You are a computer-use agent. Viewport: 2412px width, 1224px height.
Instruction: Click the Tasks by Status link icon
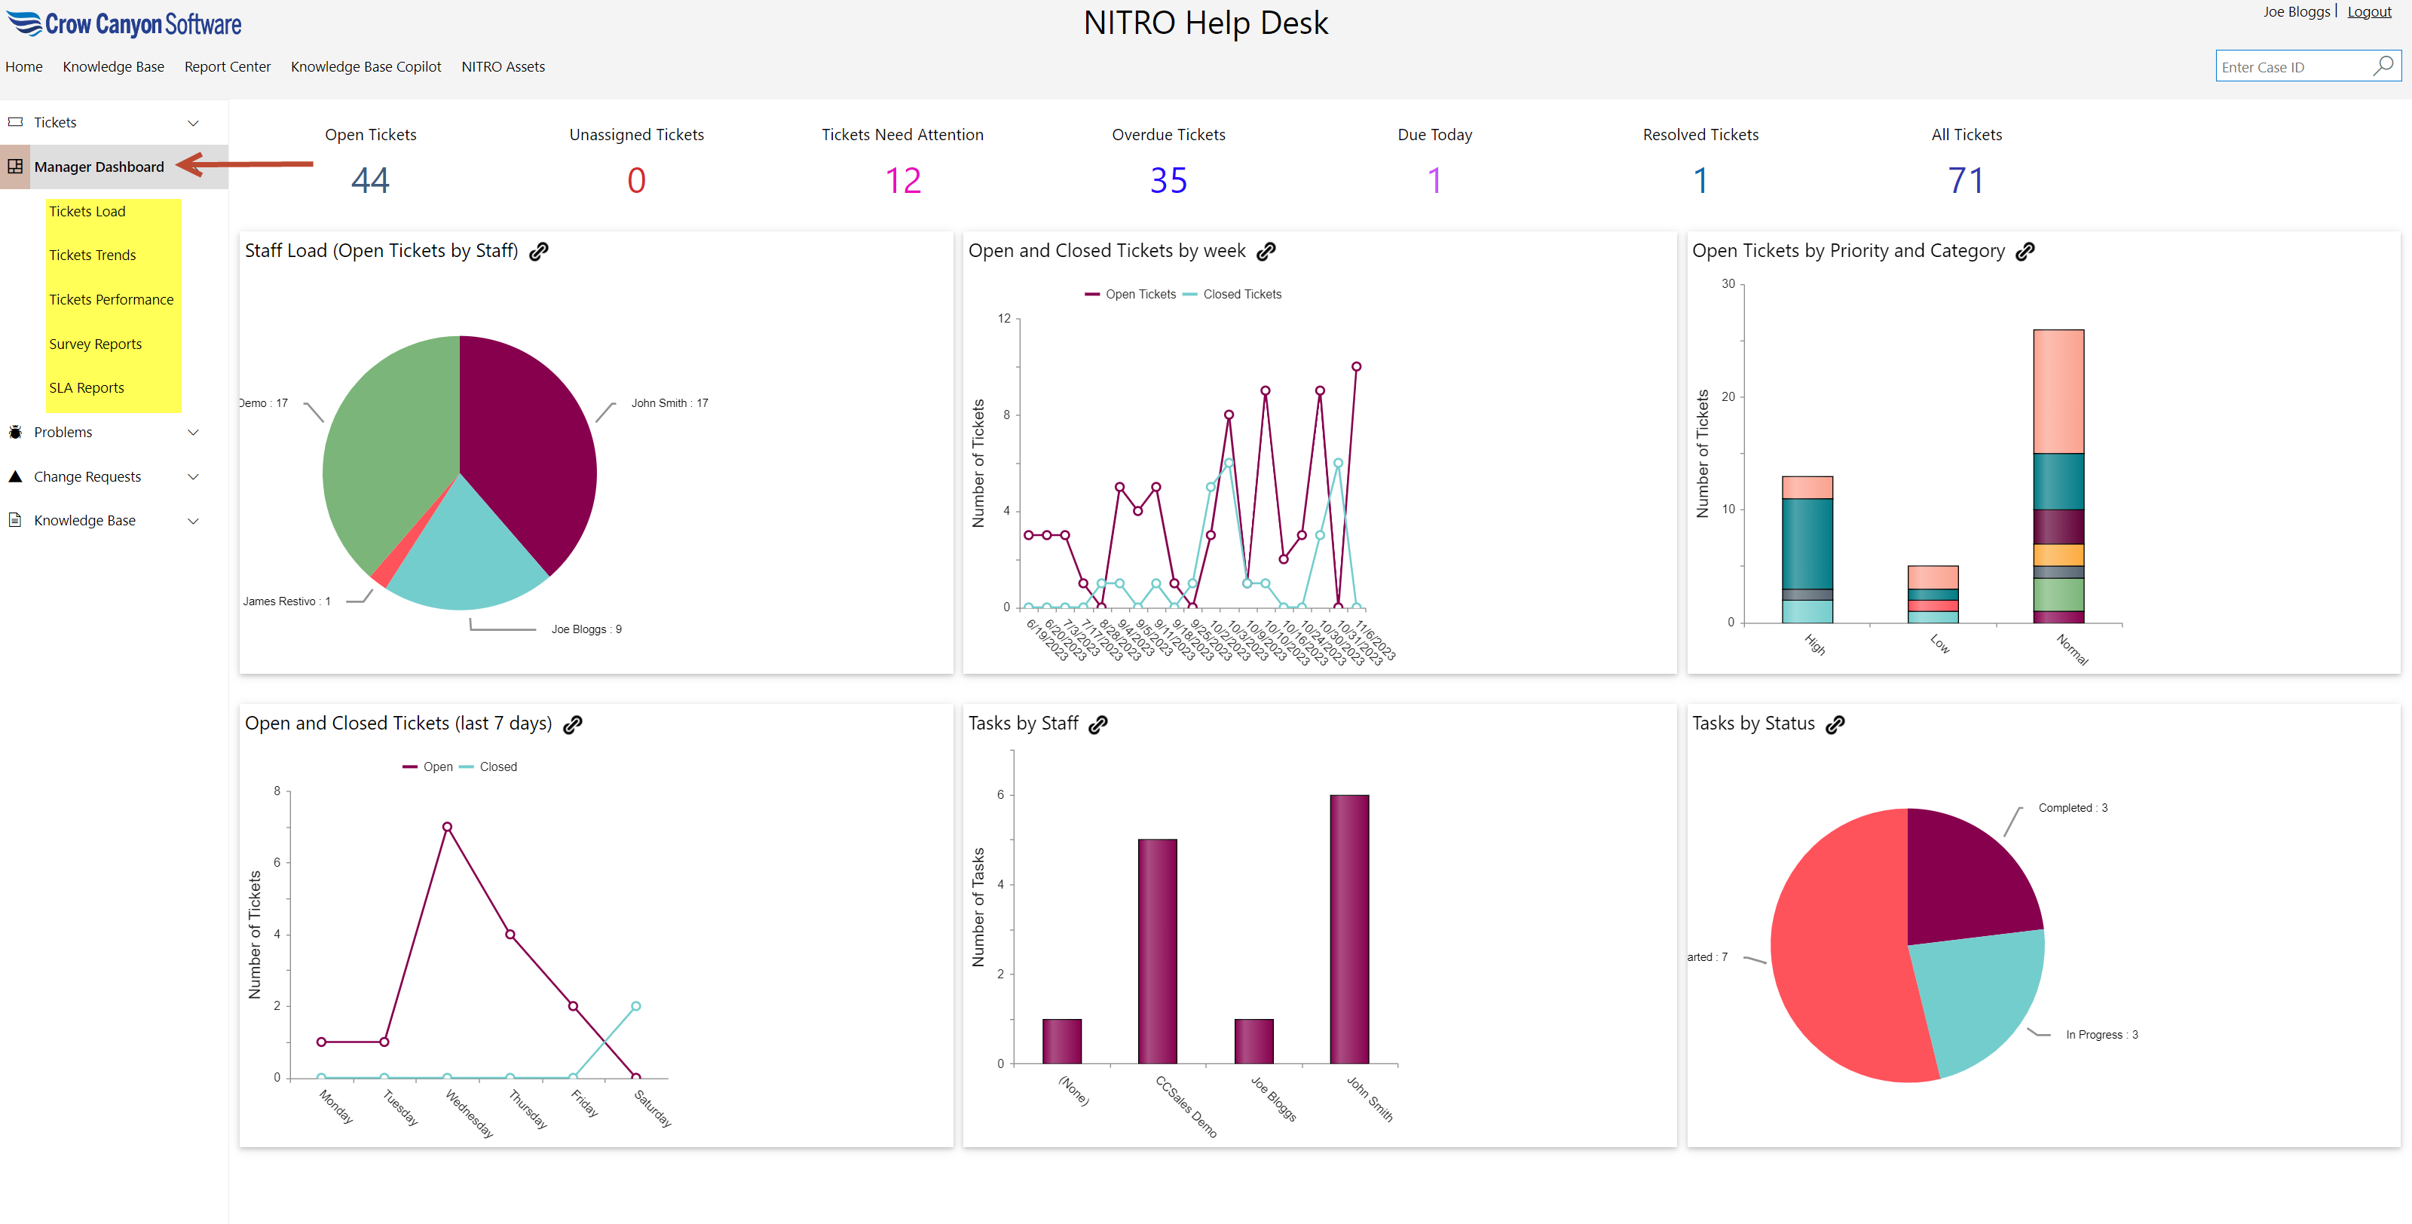coord(1835,724)
